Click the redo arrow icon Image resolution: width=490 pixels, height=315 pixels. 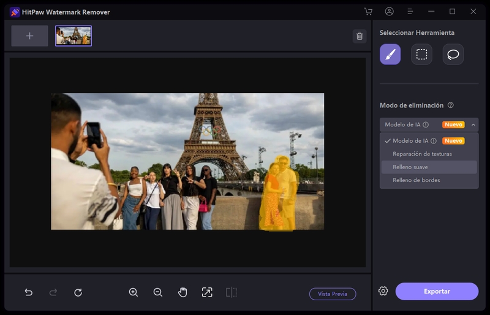tap(53, 292)
